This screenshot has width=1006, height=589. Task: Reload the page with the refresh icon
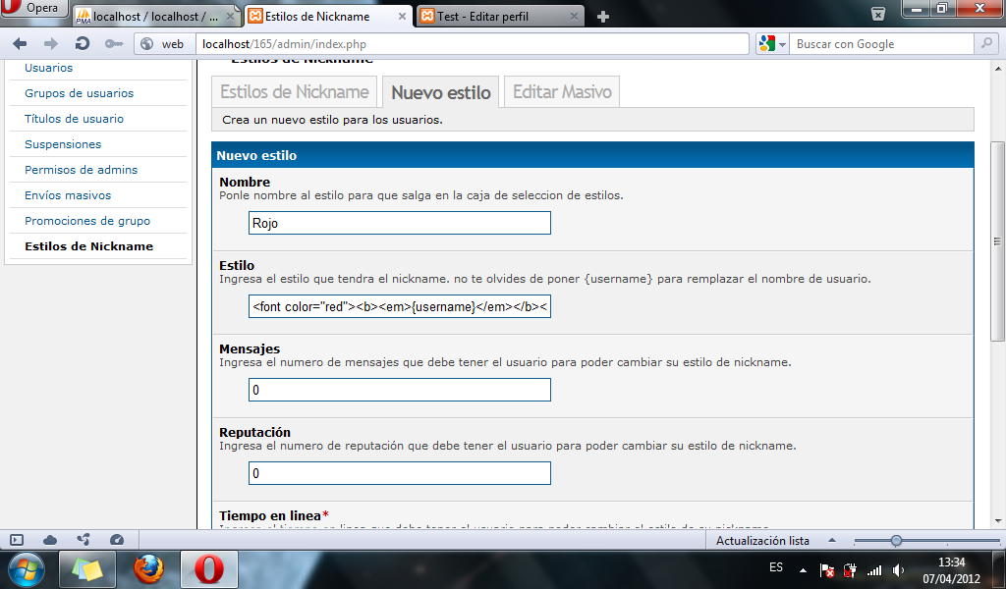click(83, 43)
